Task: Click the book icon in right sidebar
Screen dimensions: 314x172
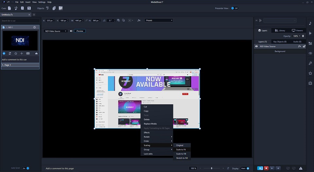Action: (x=310, y=83)
